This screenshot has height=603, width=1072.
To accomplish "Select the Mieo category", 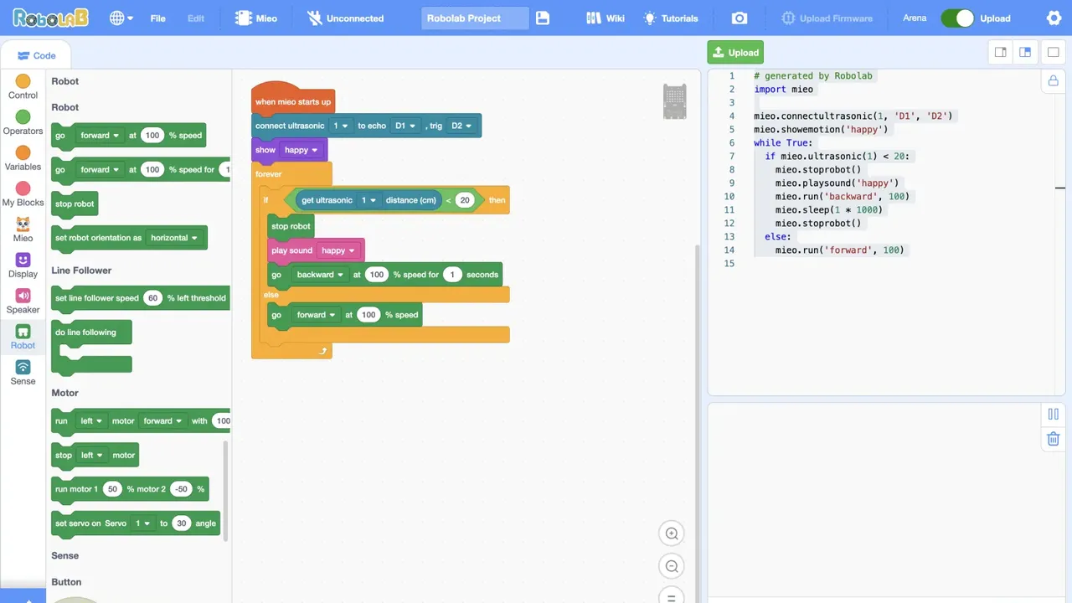I will click(x=23, y=230).
